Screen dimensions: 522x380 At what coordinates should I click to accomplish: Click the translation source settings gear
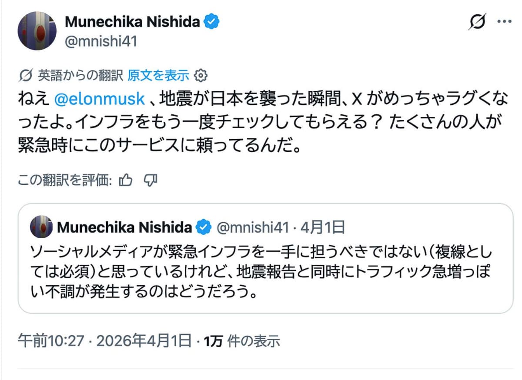201,75
